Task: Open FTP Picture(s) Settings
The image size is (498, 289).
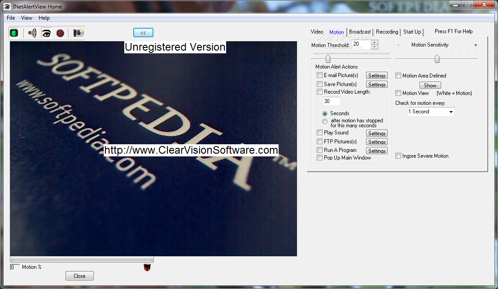Action: [377, 142]
